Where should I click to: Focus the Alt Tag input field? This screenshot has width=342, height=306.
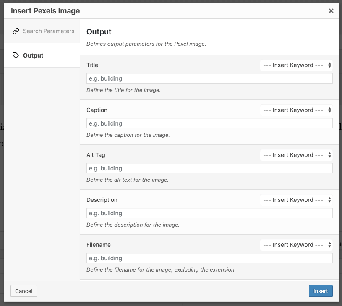click(x=209, y=168)
